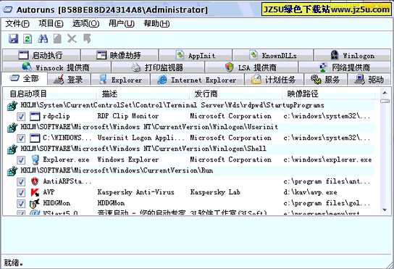This screenshot has height=269, width=394.
Task: Click the Refresh toolbar icon
Action: click(x=28, y=38)
